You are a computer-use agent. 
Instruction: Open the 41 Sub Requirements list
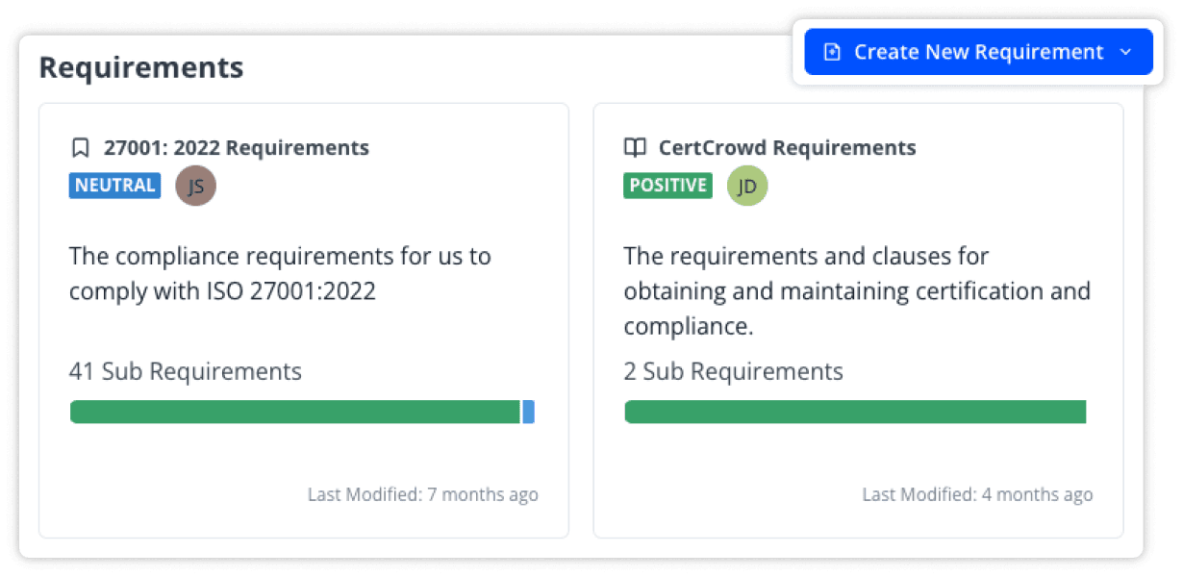[x=185, y=371]
